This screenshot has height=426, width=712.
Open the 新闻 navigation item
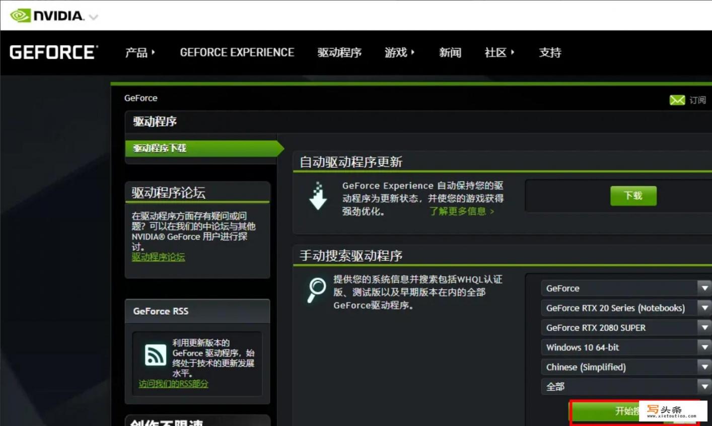tap(450, 52)
